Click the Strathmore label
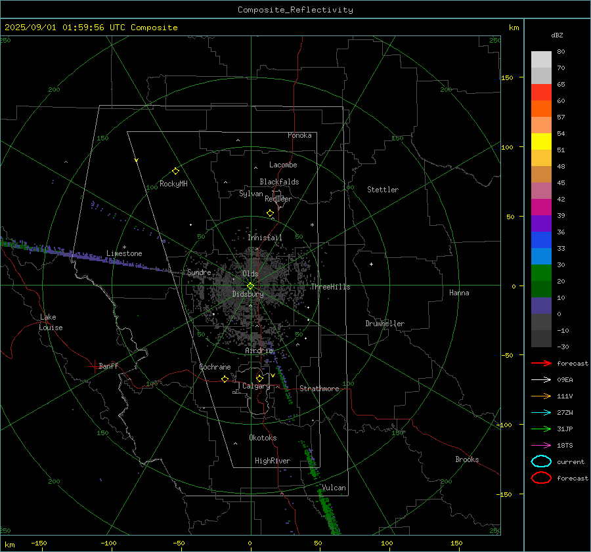The image size is (591, 552). (319, 389)
